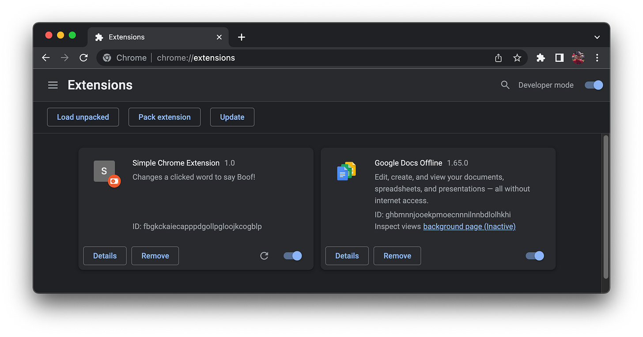The width and height of the screenshot is (643, 337).
Task: Search extensions using the magnifier icon
Action: tap(505, 85)
